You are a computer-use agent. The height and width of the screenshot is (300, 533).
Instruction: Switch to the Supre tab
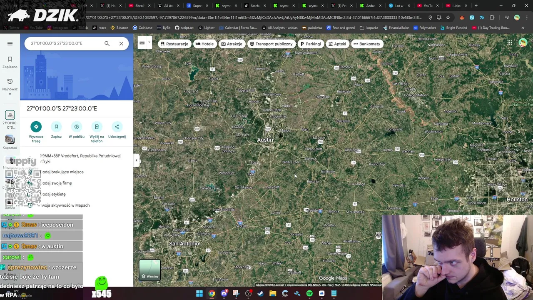tap(197, 5)
